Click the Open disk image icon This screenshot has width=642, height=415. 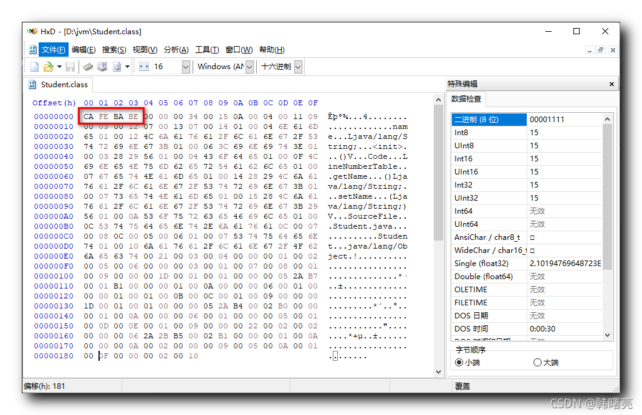tap(117, 67)
